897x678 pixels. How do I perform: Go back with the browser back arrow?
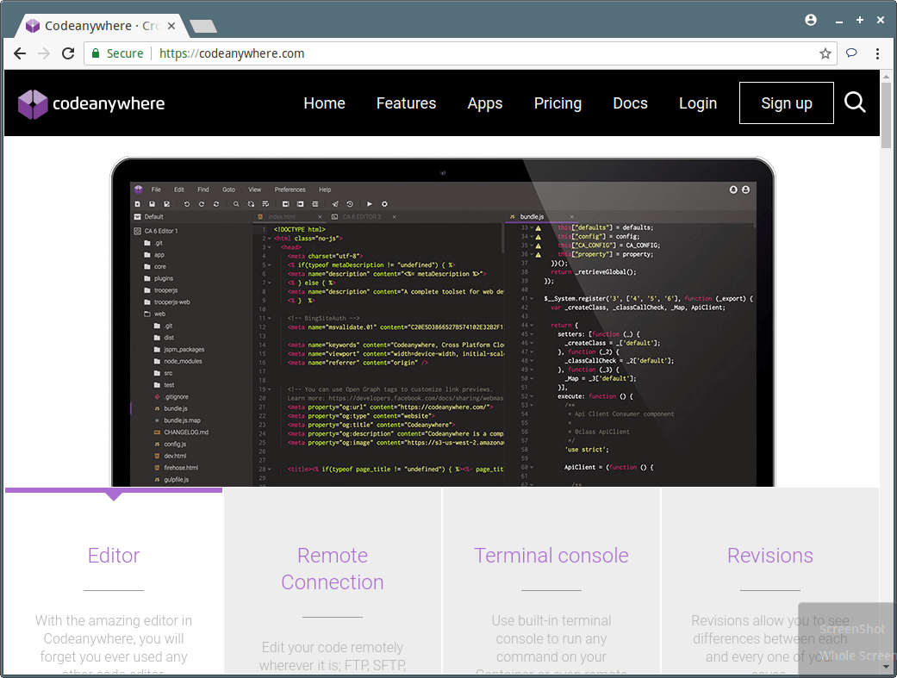coord(20,53)
